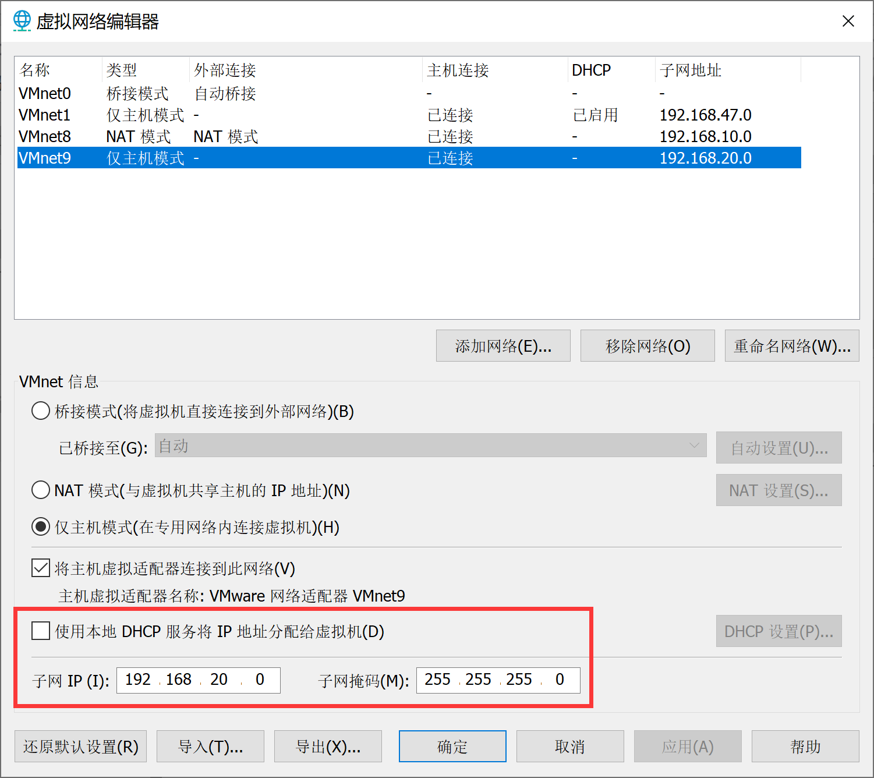Open NAT 设置(S)... button
874x778 pixels.
(779, 490)
